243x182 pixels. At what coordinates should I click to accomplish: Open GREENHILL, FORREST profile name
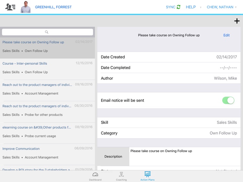(x=53, y=7)
